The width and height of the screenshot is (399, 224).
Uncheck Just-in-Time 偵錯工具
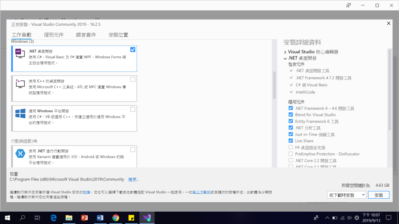coord(291,134)
